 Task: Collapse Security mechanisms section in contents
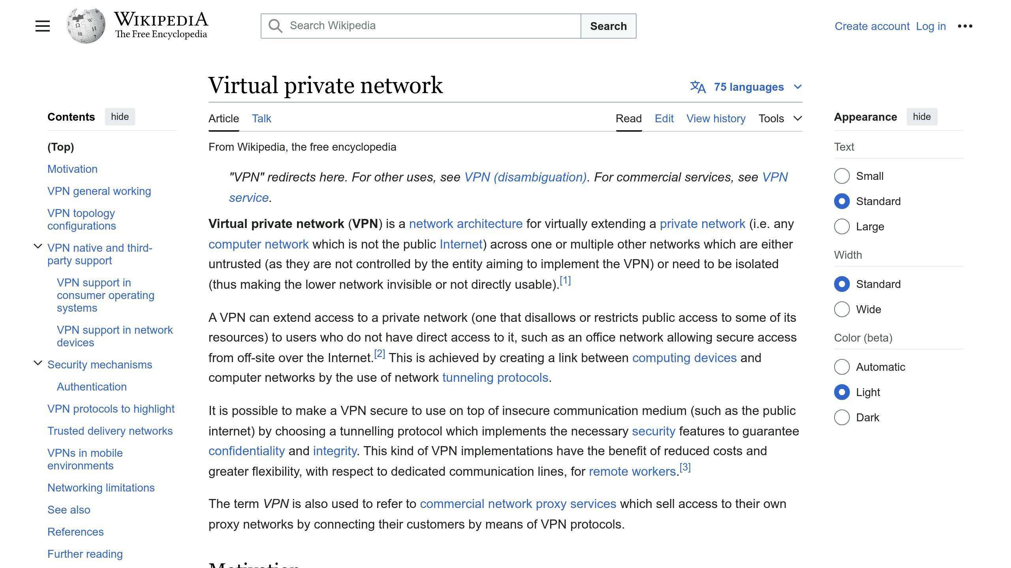click(38, 363)
